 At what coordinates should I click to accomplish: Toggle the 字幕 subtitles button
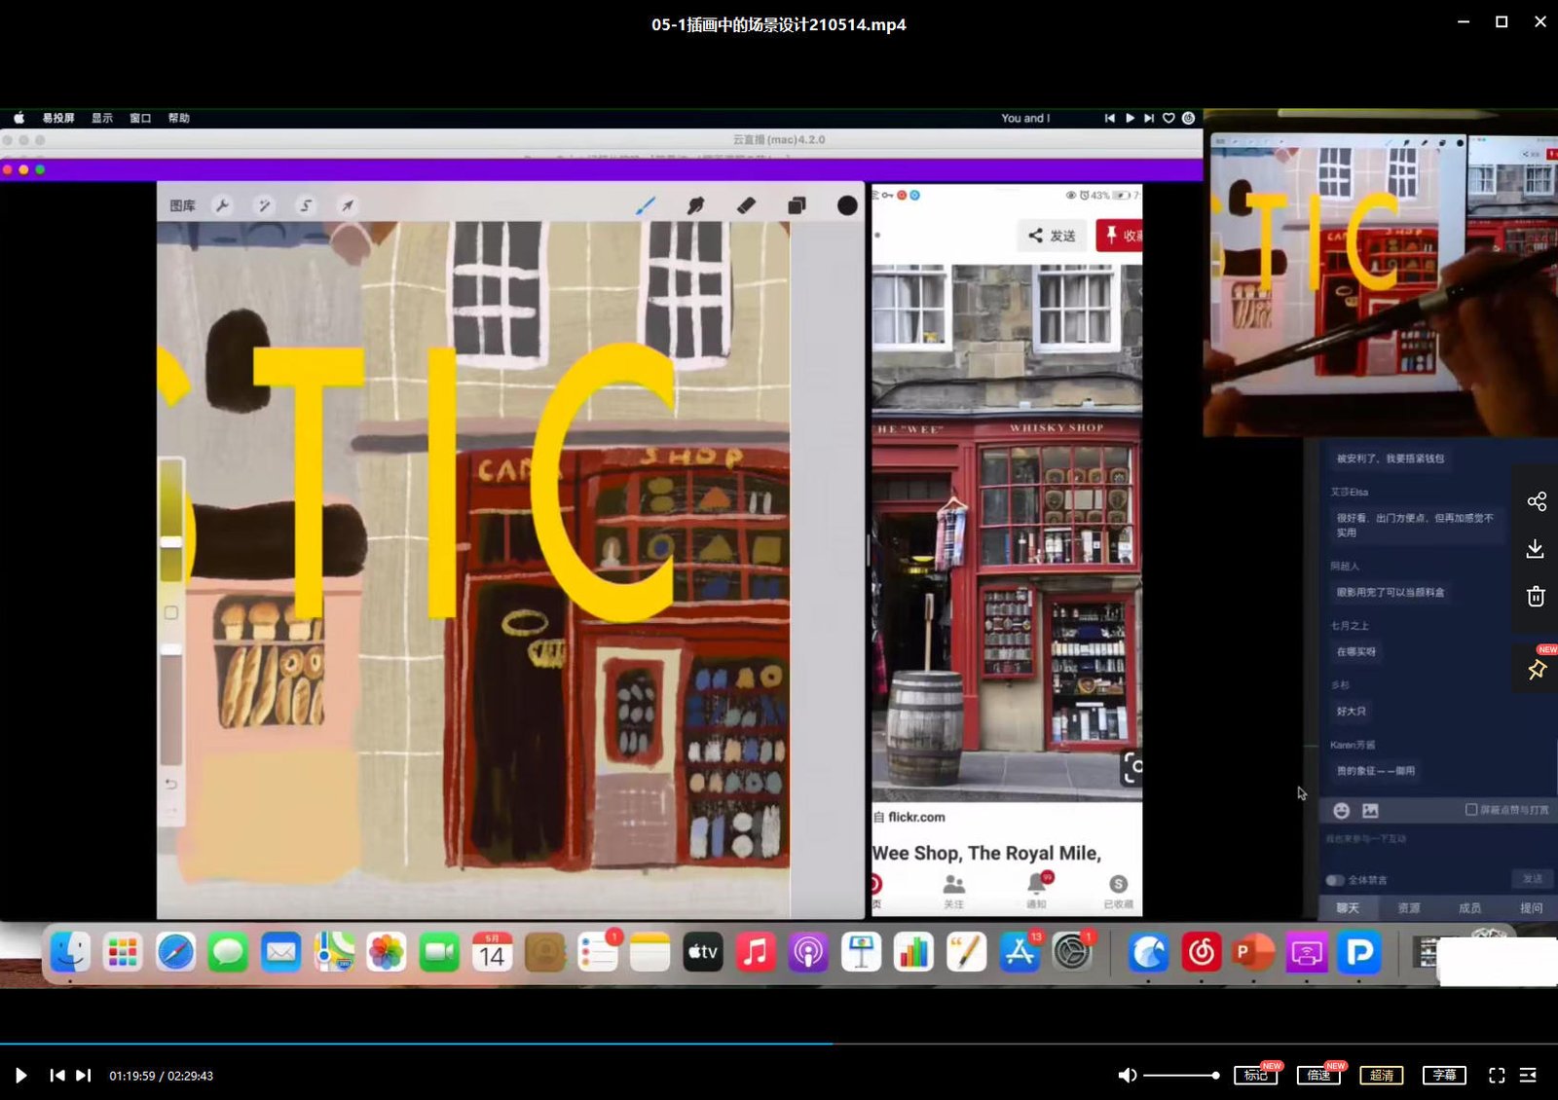[1444, 1075]
